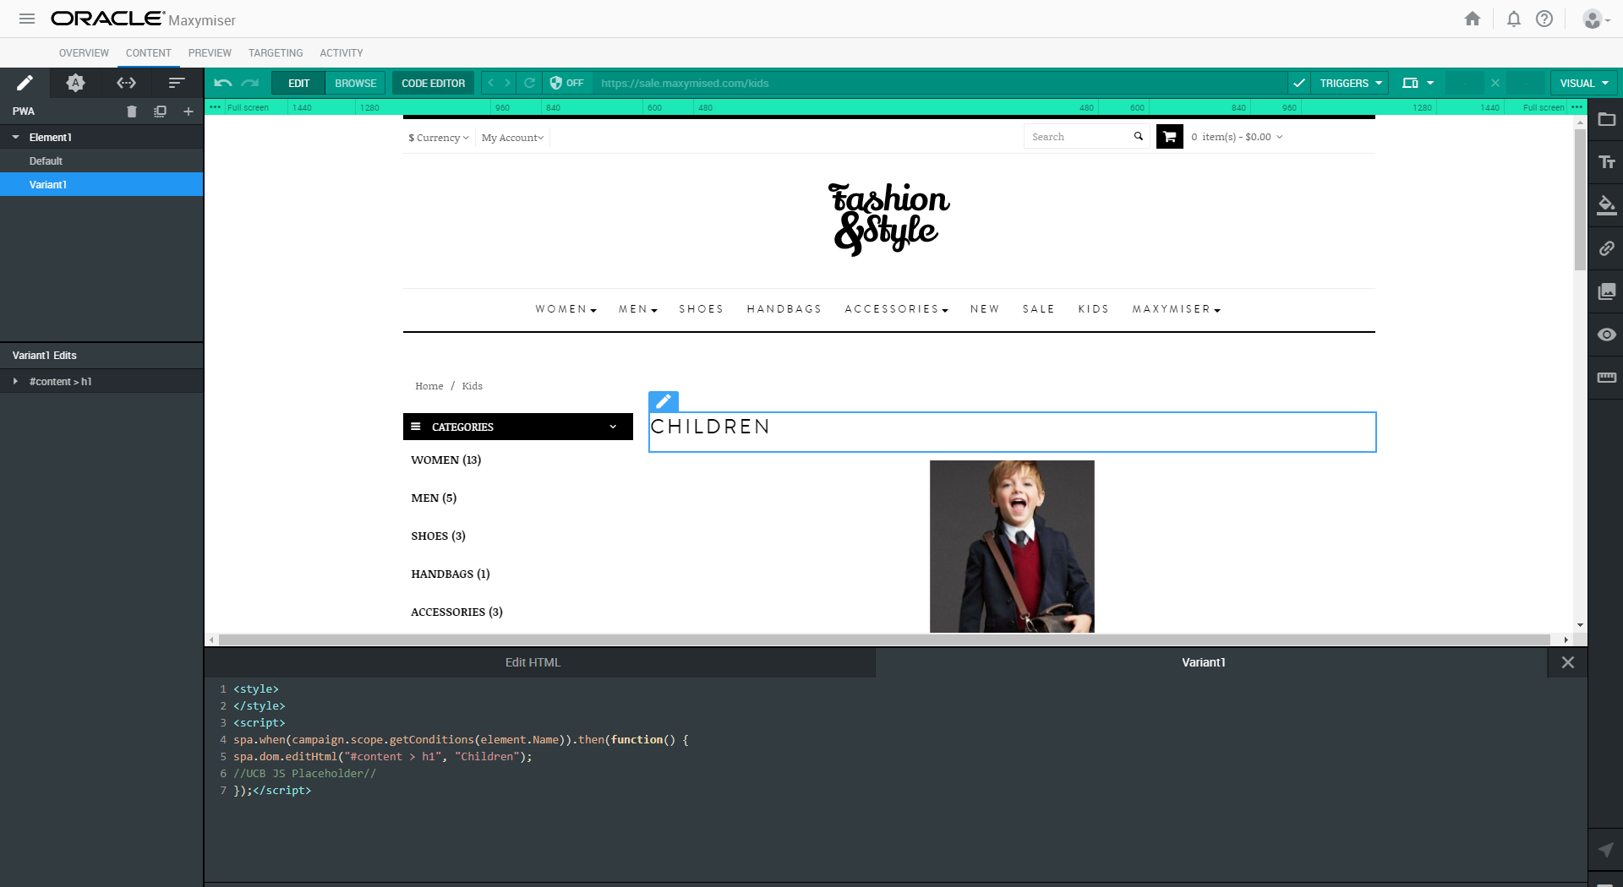Duplicate the selected PWA item

click(x=160, y=112)
